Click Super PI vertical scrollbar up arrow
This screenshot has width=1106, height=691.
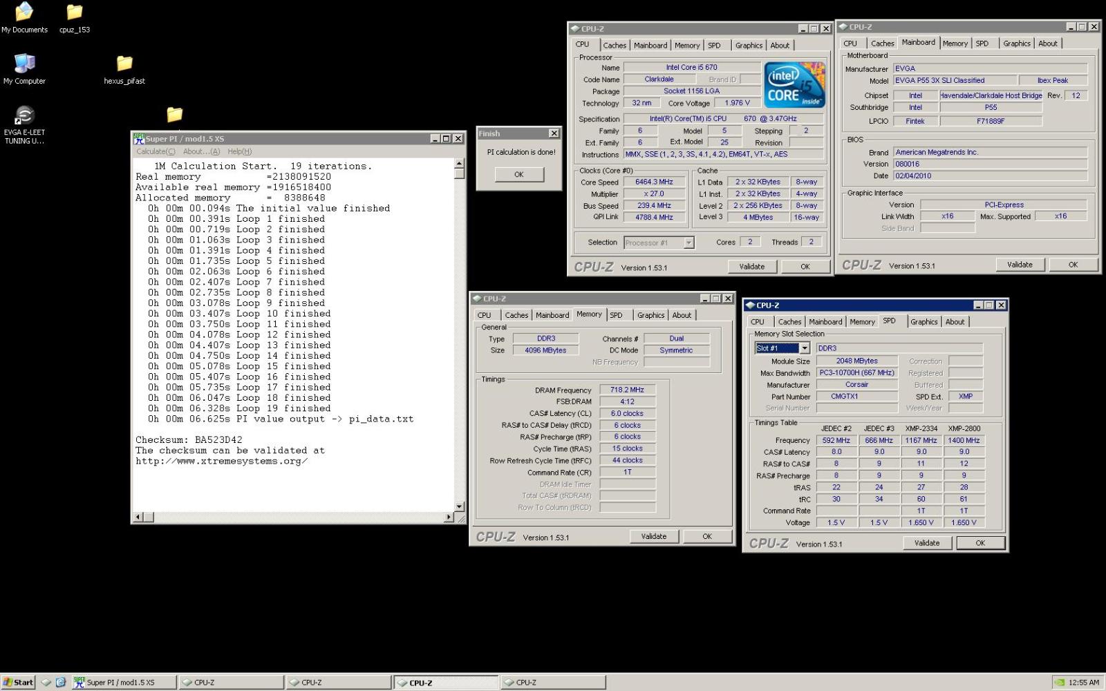point(460,164)
